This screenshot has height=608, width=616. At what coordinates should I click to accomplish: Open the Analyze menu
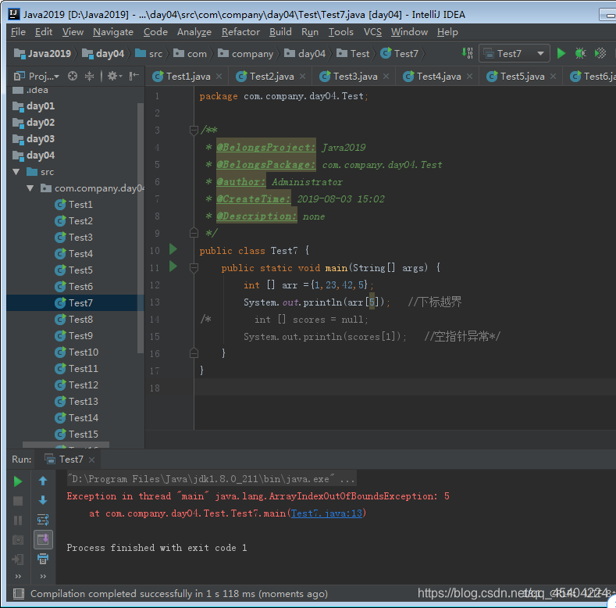(x=194, y=32)
